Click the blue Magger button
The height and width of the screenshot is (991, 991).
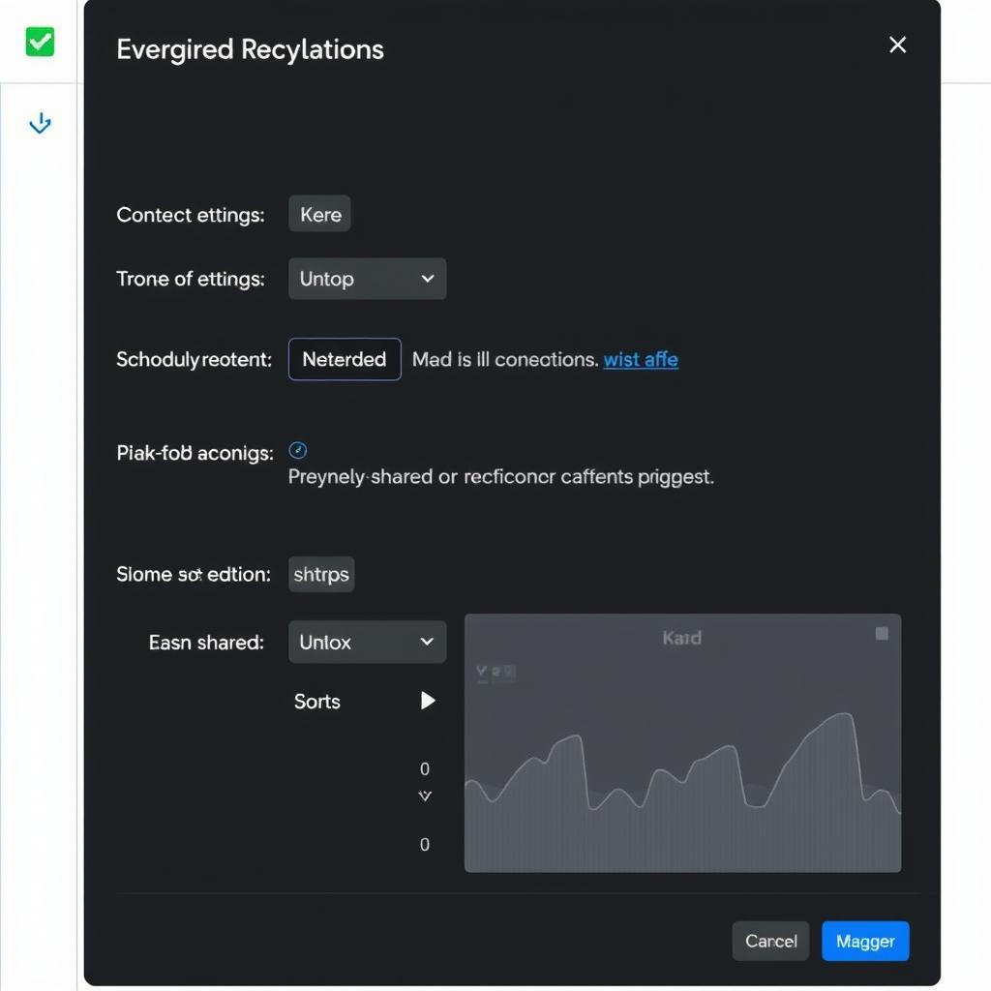pos(865,941)
